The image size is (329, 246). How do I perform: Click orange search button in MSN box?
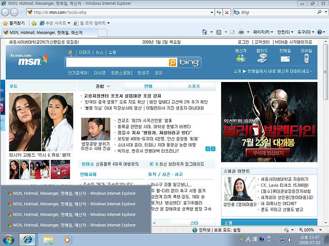pyautogui.click(x=172, y=62)
